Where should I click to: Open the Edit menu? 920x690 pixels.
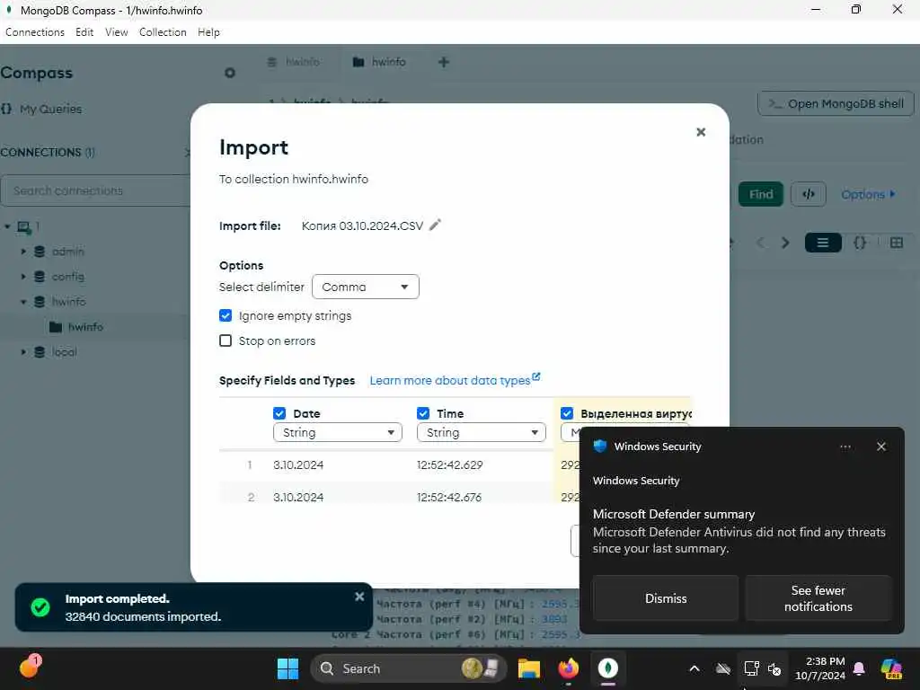coord(84,32)
